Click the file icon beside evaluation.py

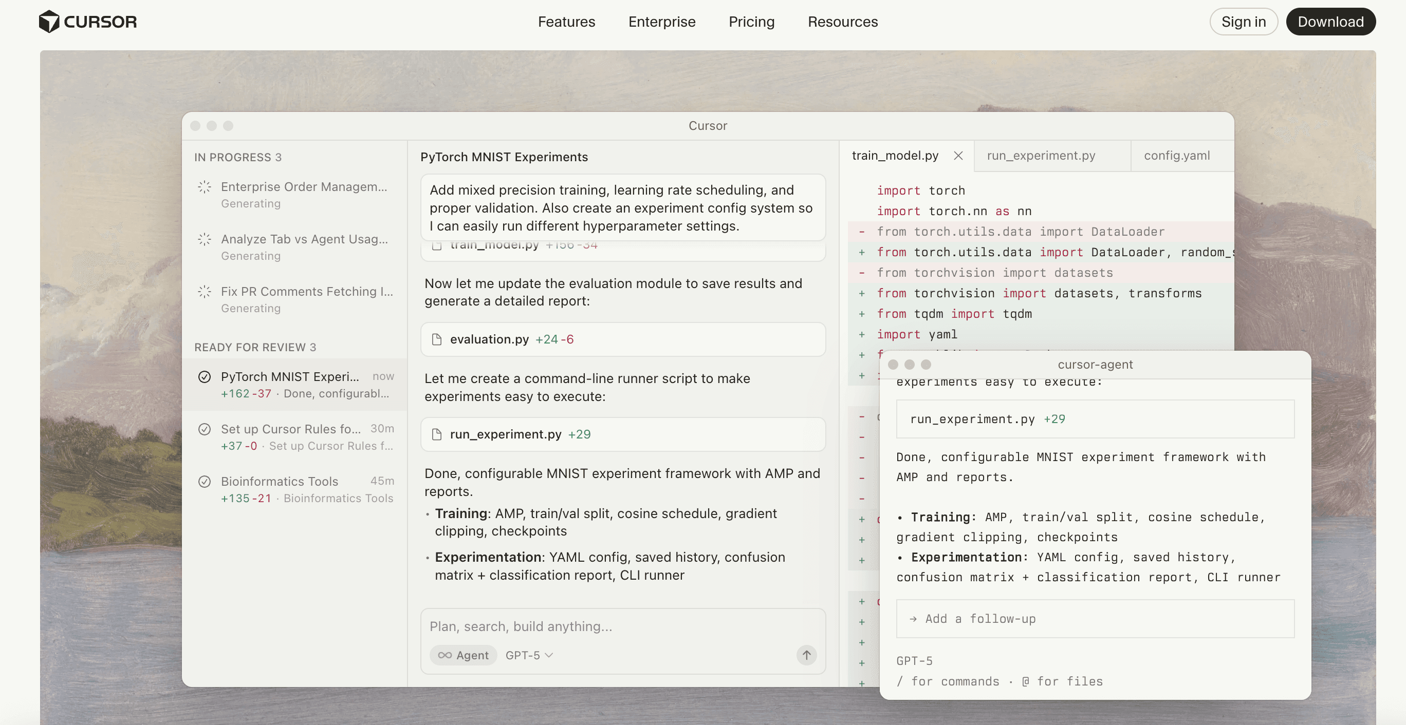pos(437,339)
